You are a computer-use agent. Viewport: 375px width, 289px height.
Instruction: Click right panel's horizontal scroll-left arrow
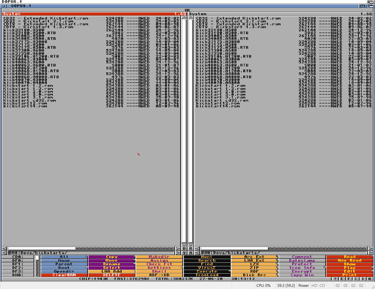click(197, 249)
